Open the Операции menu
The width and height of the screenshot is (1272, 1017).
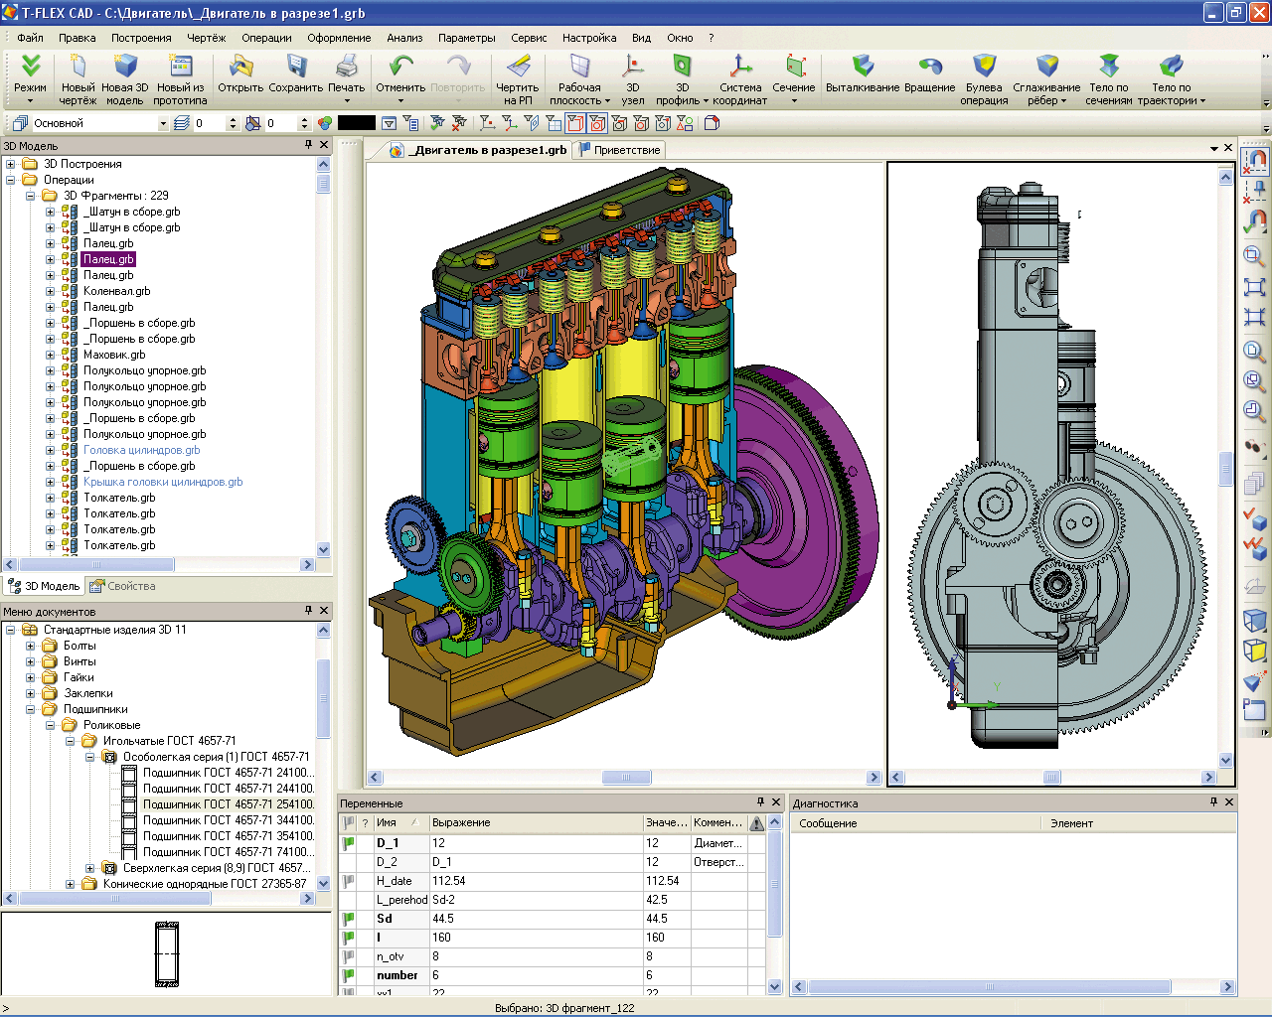click(266, 38)
